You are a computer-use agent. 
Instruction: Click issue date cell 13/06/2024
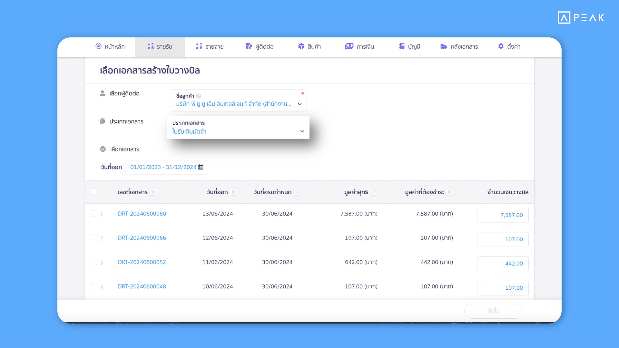tap(218, 214)
